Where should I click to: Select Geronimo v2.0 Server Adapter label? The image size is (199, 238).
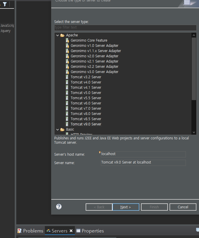pos(94,56)
